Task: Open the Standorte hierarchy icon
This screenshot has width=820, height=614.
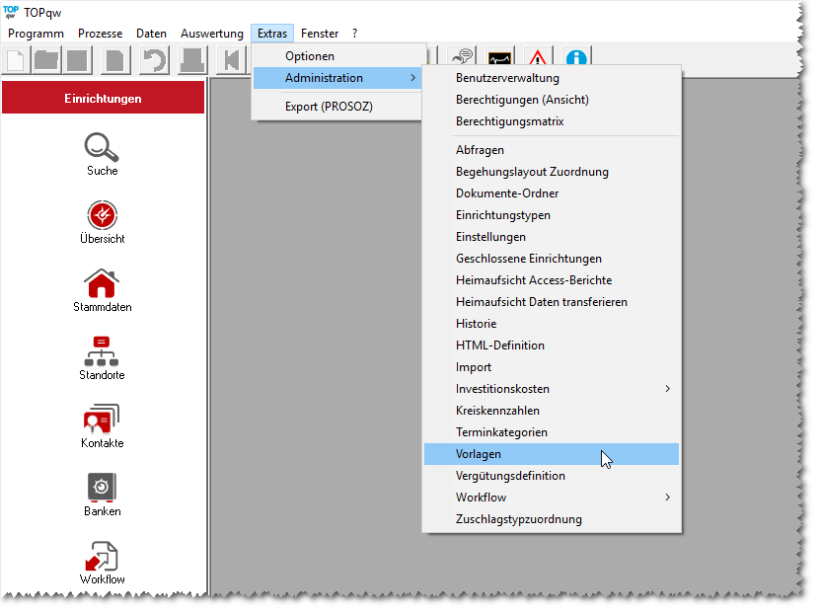Action: point(102,352)
